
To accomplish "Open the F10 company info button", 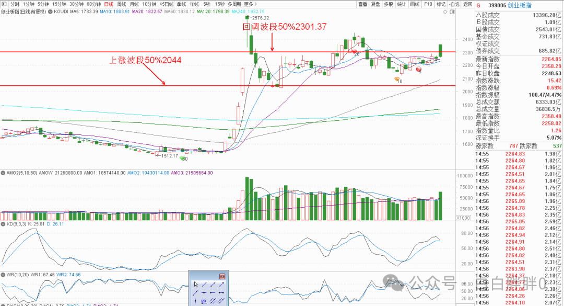I will (x=428, y=4).
